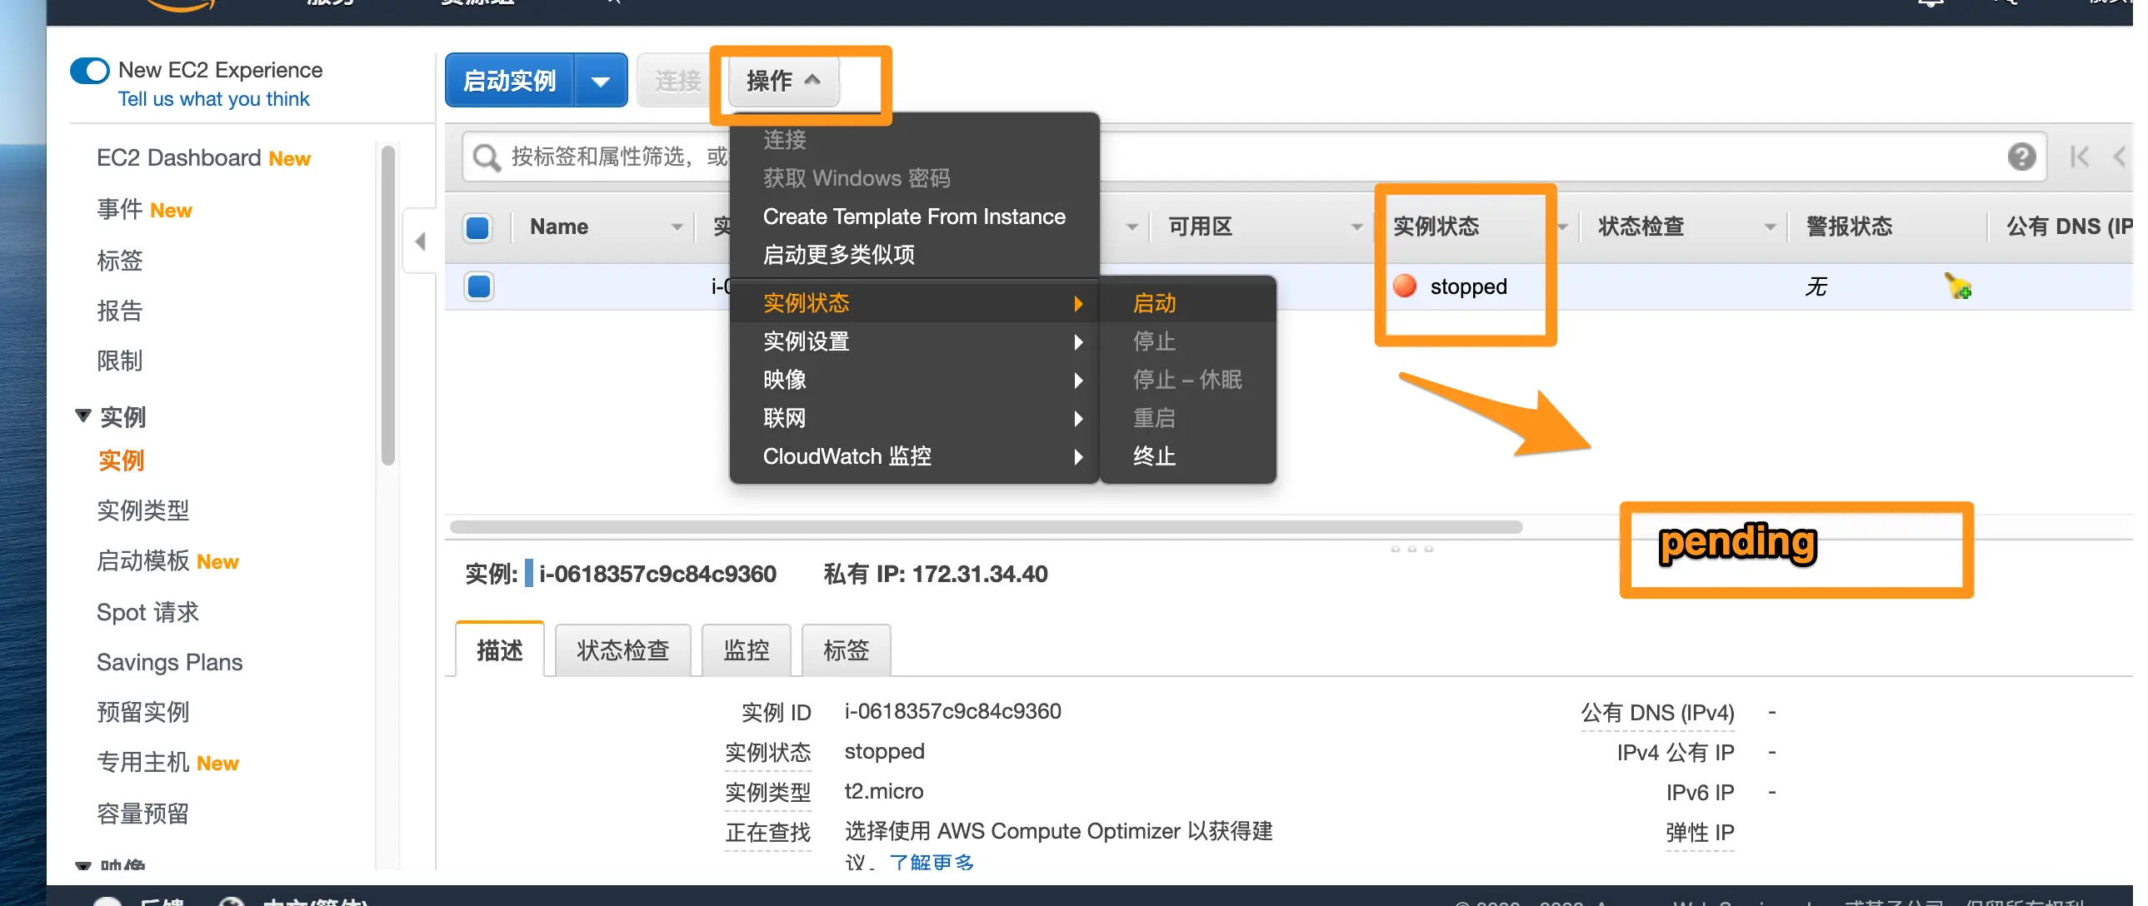
Task: Click the red stopped status indicator
Action: (x=1405, y=286)
